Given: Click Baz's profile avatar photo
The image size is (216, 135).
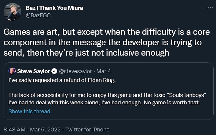Looking at the screenshot, I should click(12, 12).
